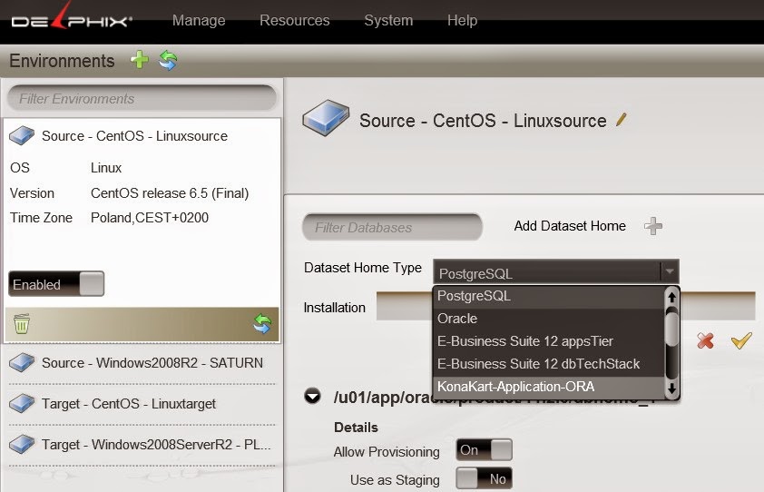Click the Source CentOS Linuxsource disk icon

(x=22, y=135)
